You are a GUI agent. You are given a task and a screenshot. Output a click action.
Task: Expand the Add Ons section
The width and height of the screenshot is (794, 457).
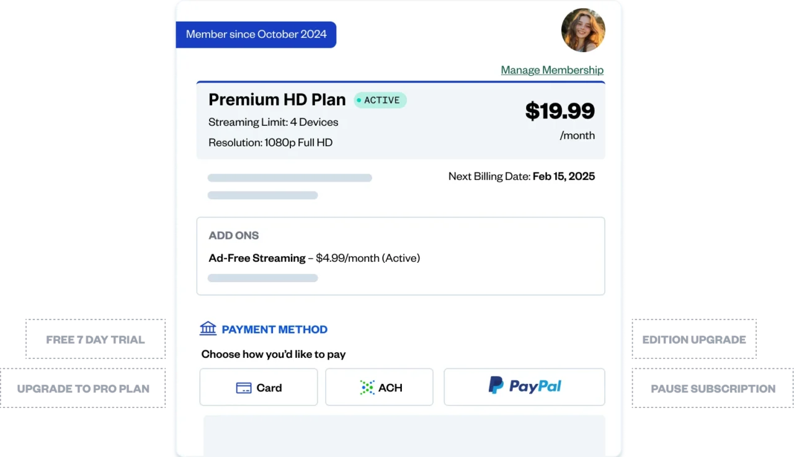234,235
